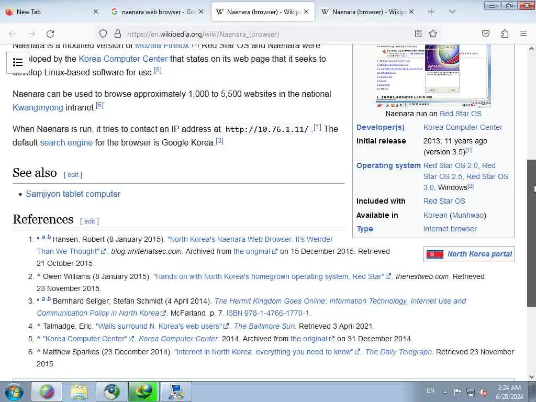Open the Type infobox label link

tap(365, 229)
